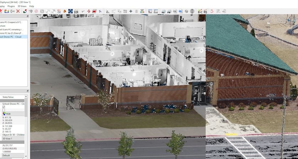Open the Help menu
Screen dimensions: 298x159
[32, 6]
